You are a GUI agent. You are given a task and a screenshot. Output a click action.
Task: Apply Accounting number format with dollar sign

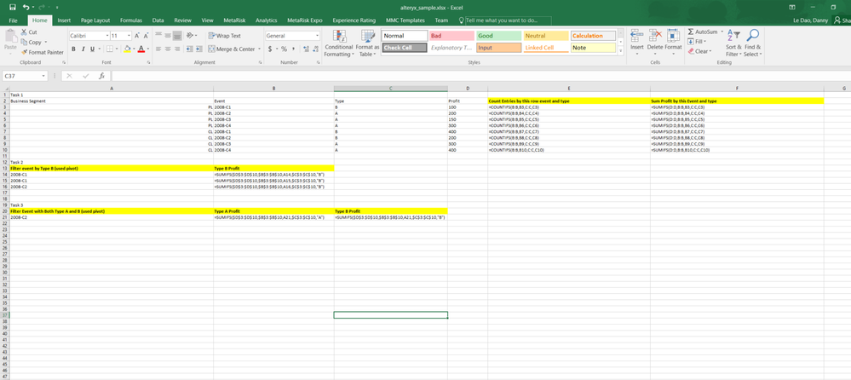(x=270, y=49)
